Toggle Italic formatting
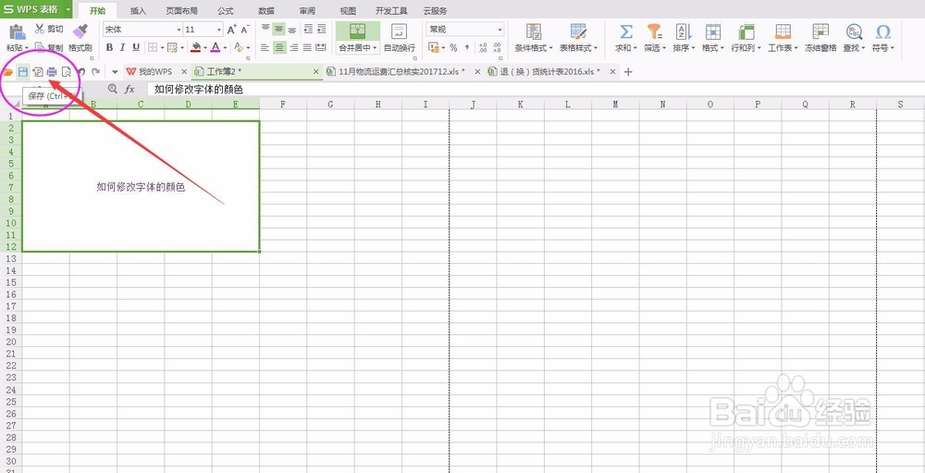This screenshot has width=925, height=473. pyautogui.click(x=123, y=47)
